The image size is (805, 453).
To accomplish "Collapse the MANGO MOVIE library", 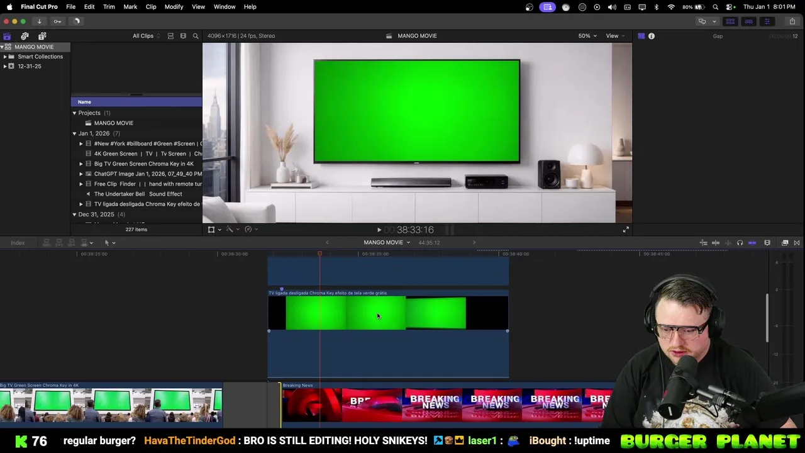I will click(x=2, y=47).
